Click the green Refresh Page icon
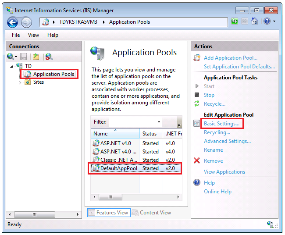This screenshot has width=285, height=235. (235, 21)
